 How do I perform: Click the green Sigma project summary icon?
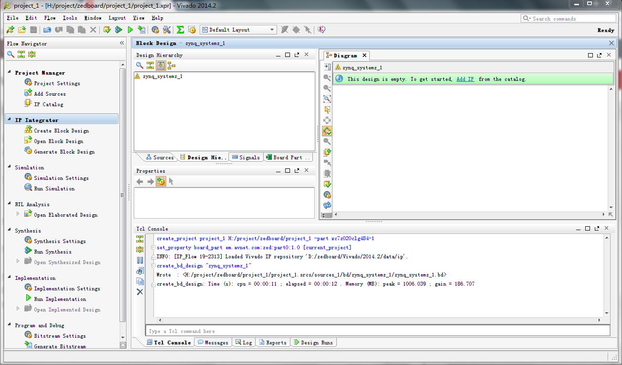(180, 30)
